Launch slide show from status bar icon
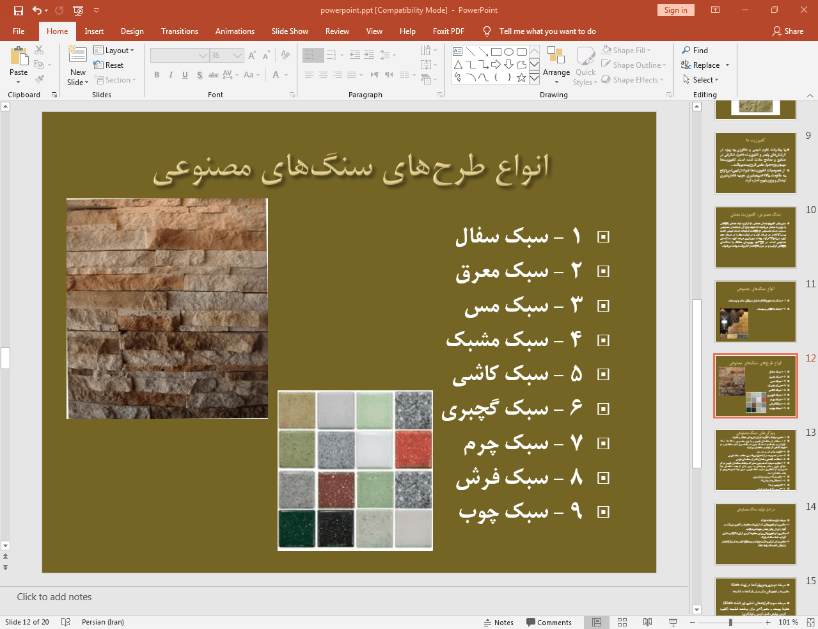The height and width of the screenshot is (629, 818). tap(673, 623)
